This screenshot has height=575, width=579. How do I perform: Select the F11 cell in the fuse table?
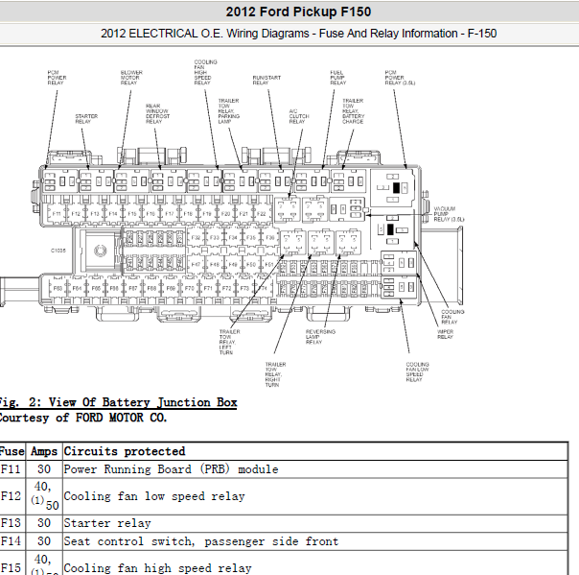(x=12, y=469)
